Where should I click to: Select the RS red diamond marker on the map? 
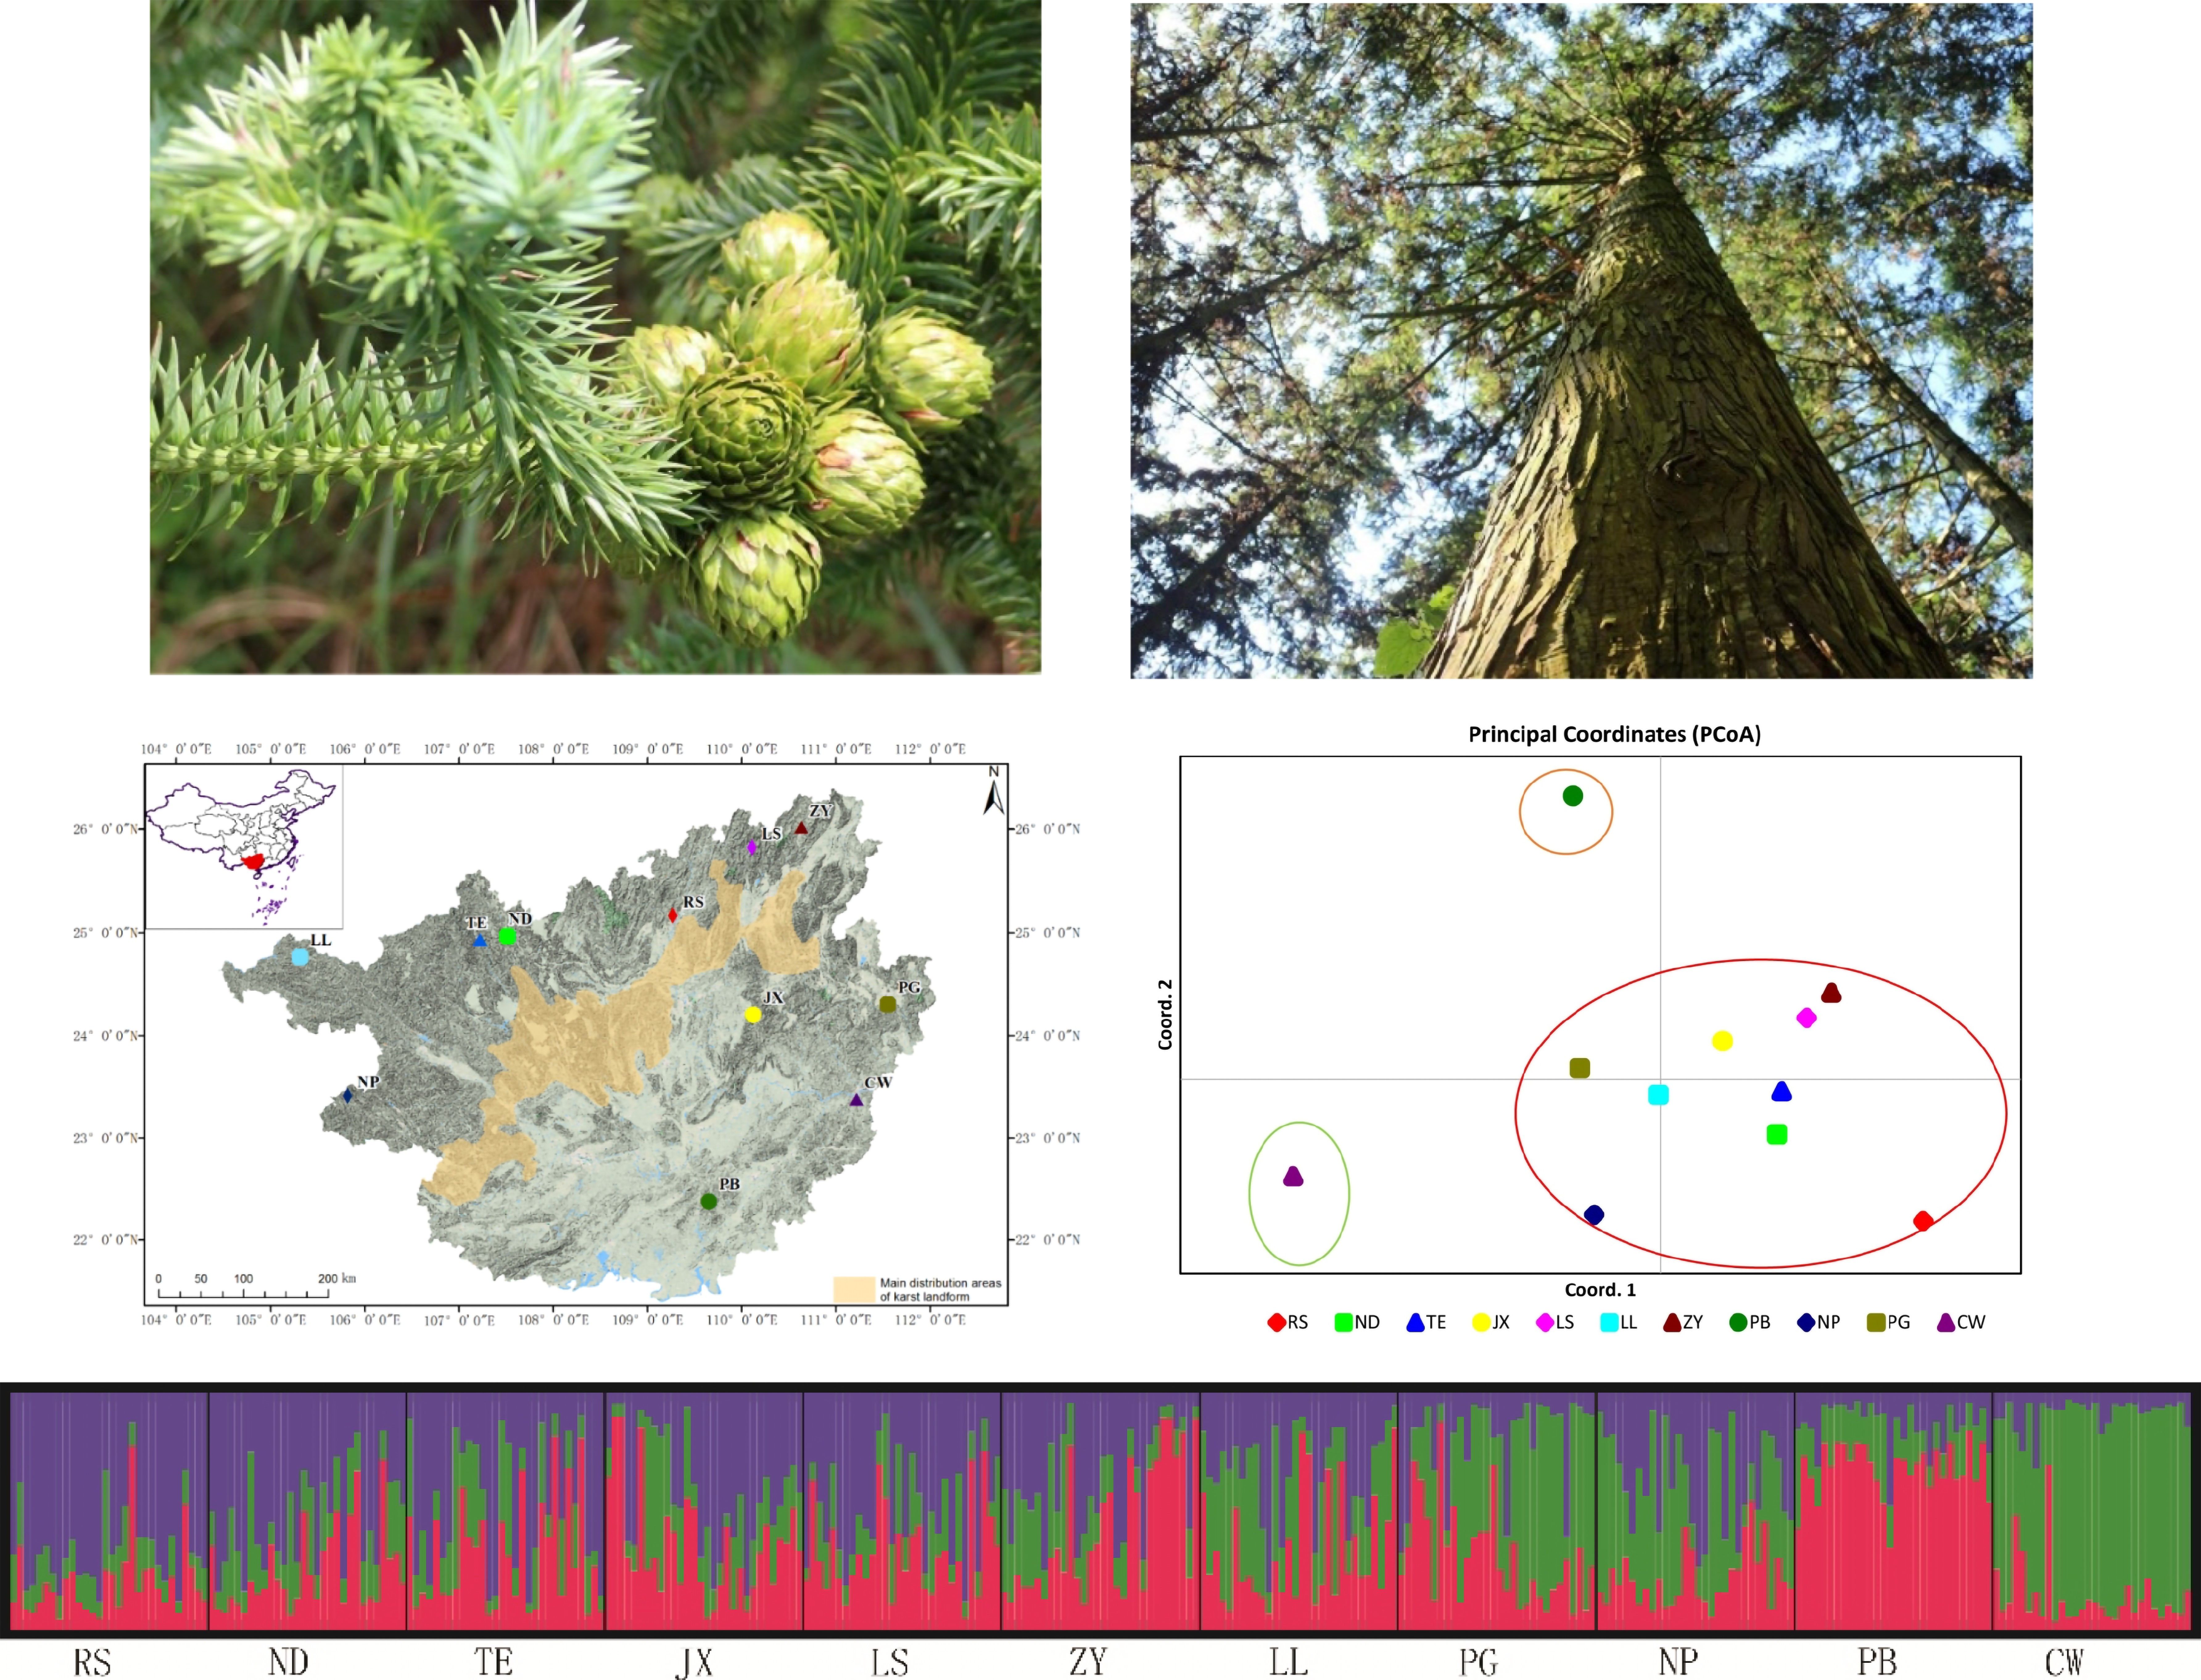(673, 915)
